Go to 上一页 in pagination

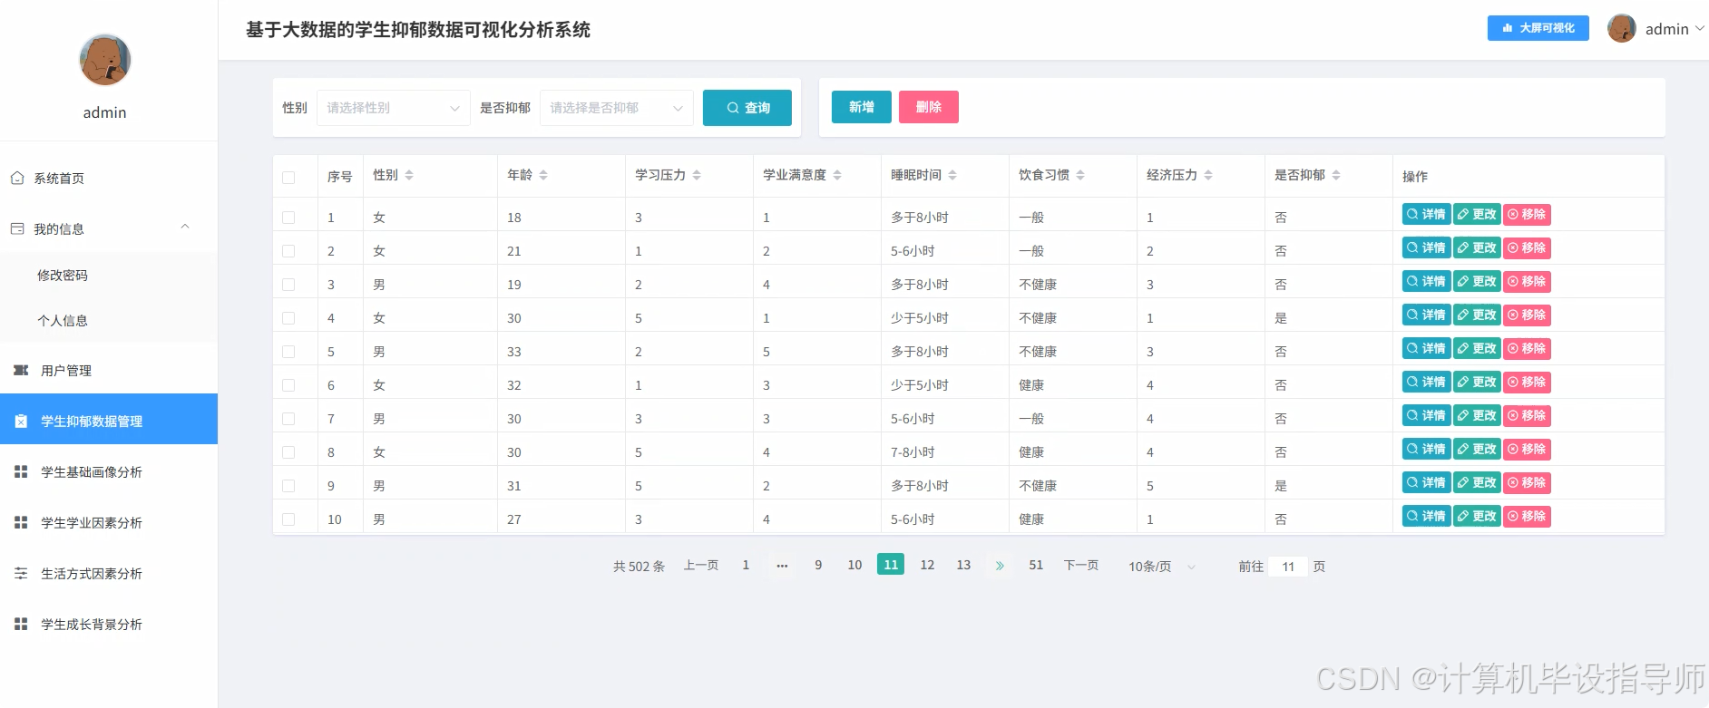point(701,565)
